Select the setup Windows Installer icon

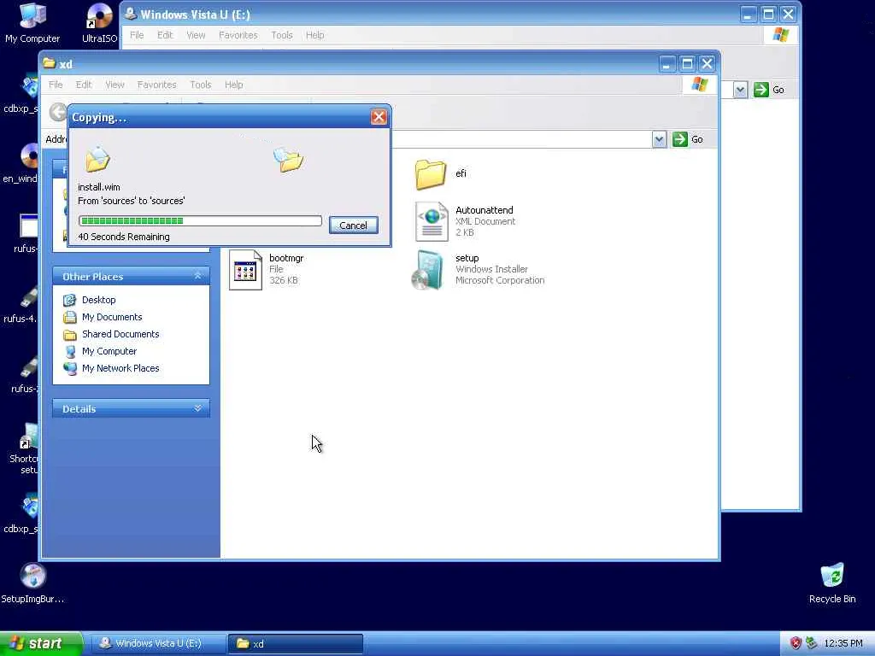[x=428, y=270]
